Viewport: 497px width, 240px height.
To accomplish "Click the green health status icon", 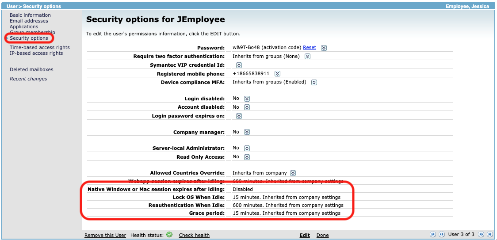I will click(170, 235).
